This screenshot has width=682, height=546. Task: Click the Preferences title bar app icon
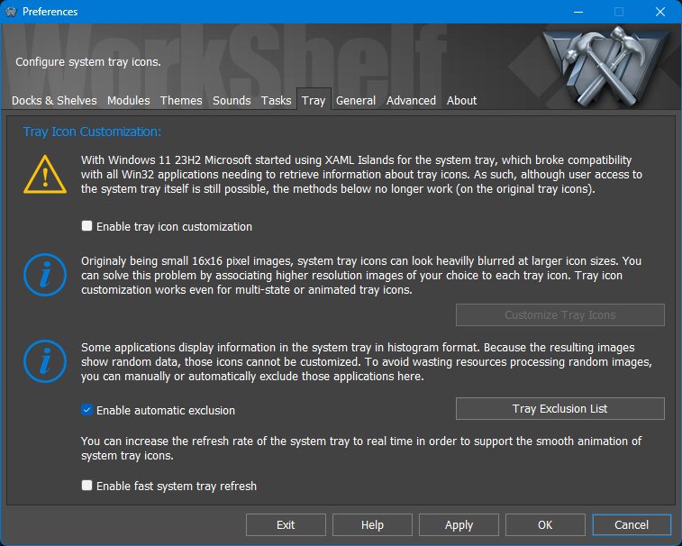11,12
